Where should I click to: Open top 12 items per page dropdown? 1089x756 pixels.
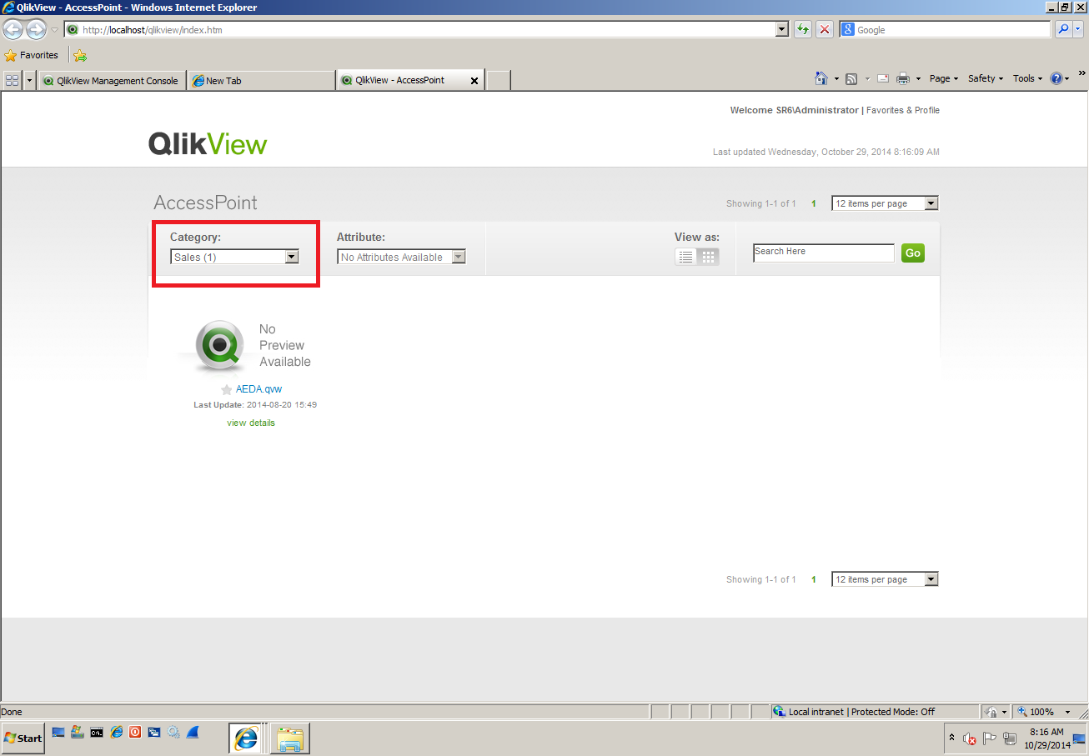(x=885, y=203)
